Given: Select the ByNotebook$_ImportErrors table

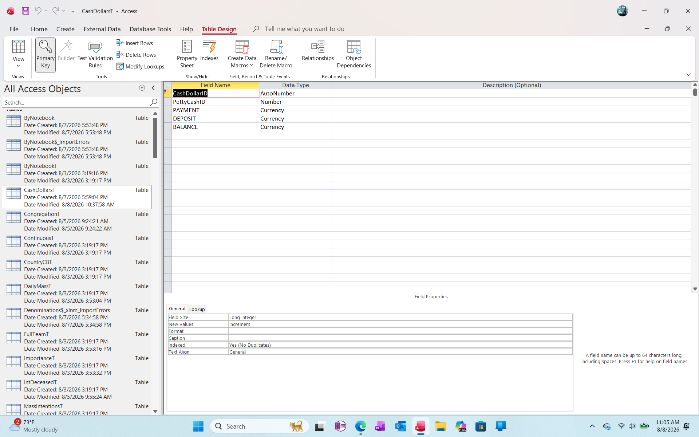Looking at the screenshot, I should tap(77, 149).
